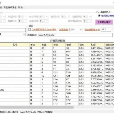
Task: Select the unit price cell 15.5
Action: pos(59,97)
